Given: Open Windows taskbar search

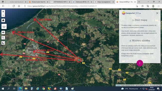Looking at the screenshot, I should pyautogui.click(x=8, y=89).
